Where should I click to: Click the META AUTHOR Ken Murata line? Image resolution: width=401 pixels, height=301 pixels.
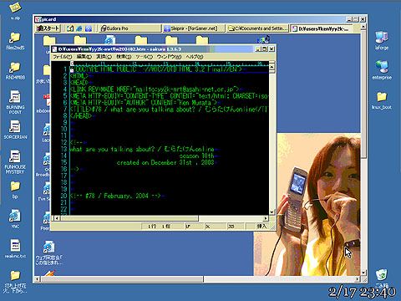144,103
